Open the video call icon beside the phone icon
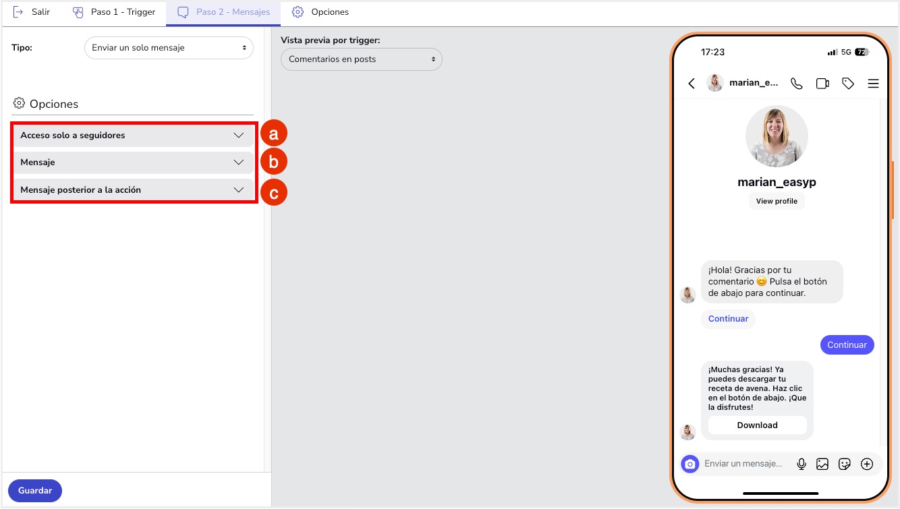The width and height of the screenshot is (900, 509). (x=822, y=83)
